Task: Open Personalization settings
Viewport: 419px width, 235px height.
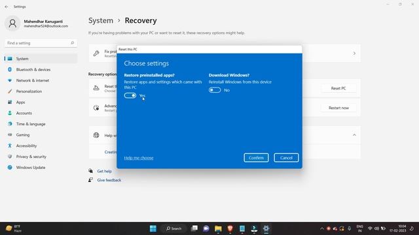Action: click(x=41, y=91)
